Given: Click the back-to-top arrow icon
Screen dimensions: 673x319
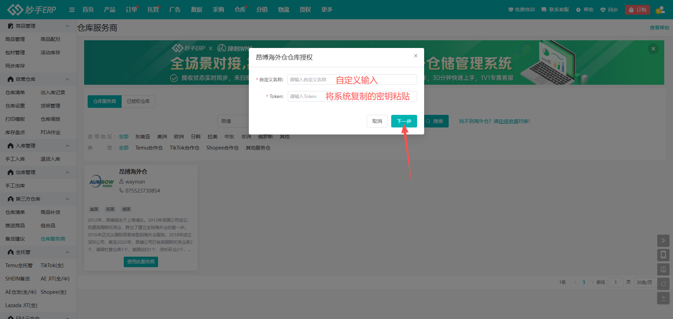Looking at the screenshot, I should pos(663,298).
